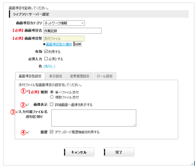Switch to the 変更履歴設定 tab

click(x=80, y=76)
